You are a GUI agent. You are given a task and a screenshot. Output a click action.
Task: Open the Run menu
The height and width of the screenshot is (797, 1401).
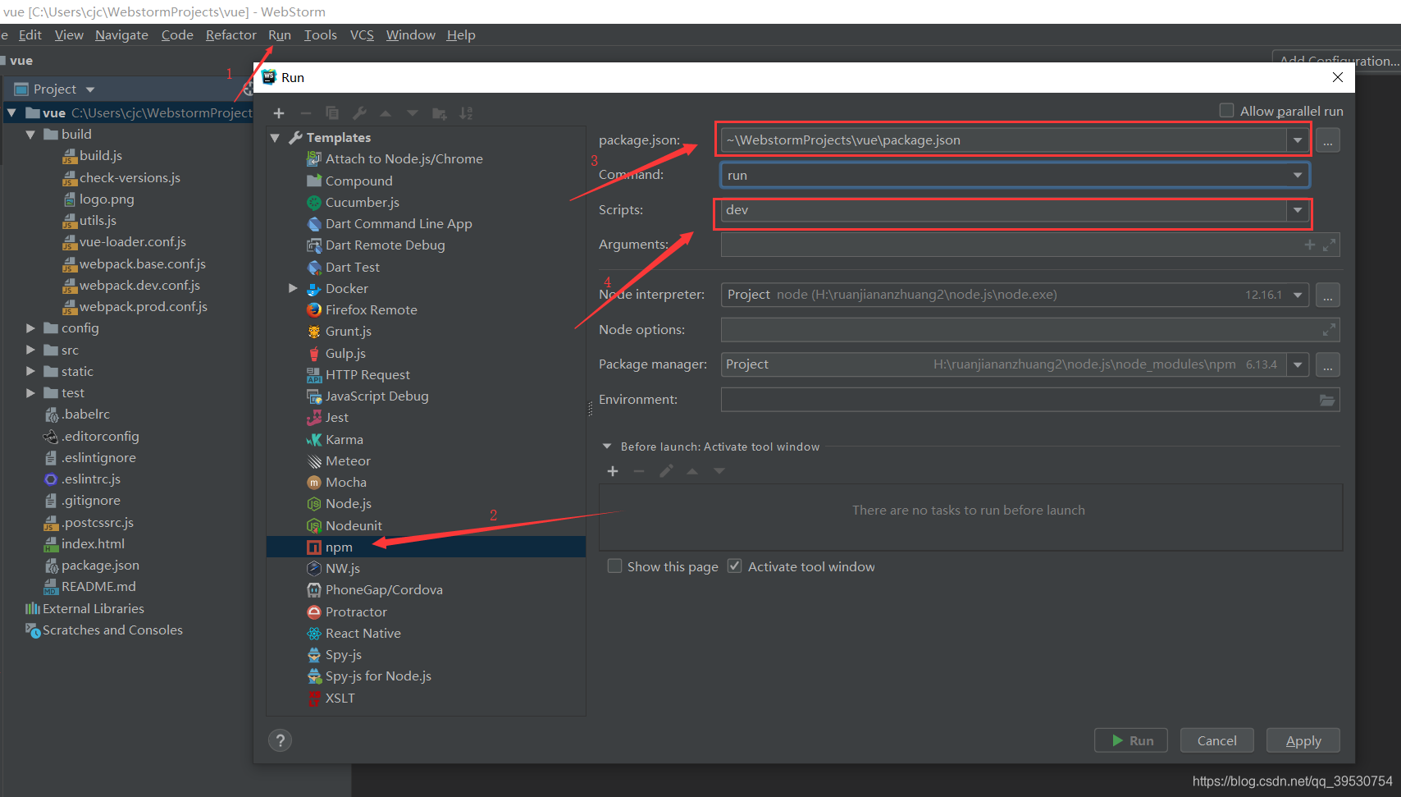[x=279, y=34]
